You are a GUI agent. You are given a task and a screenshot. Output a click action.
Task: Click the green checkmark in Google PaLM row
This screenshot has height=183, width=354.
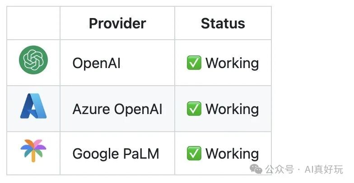(194, 153)
